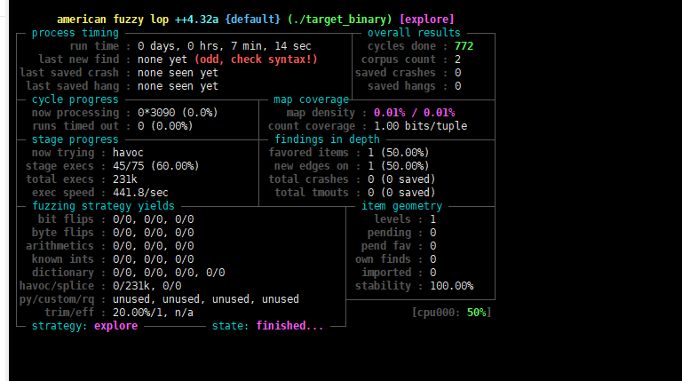The height and width of the screenshot is (381, 682).
Task: Click the 'item geometry' section header
Action: [401, 206]
